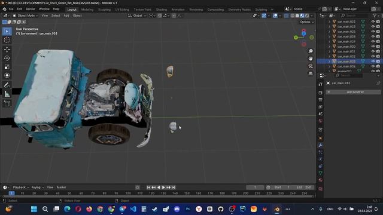383x215 pixels.
Task: Toggle snapping magnet
Action: click(160, 16)
